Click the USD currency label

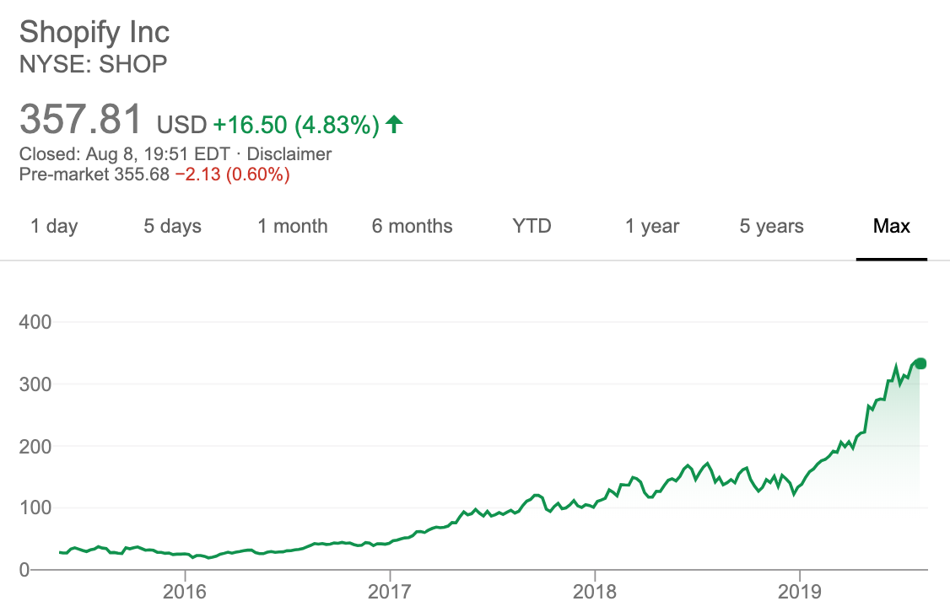click(181, 125)
